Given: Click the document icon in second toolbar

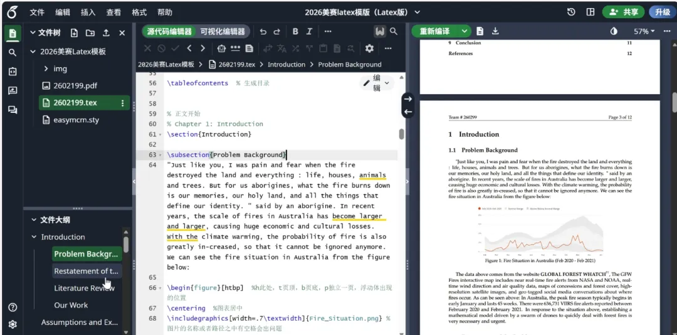Looking at the screenshot, I should 249,48.
